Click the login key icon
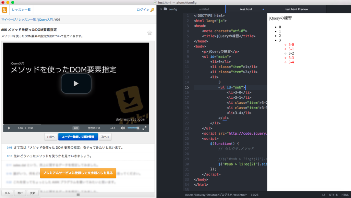The width and height of the screenshot is (351, 198). pos(152,10)
